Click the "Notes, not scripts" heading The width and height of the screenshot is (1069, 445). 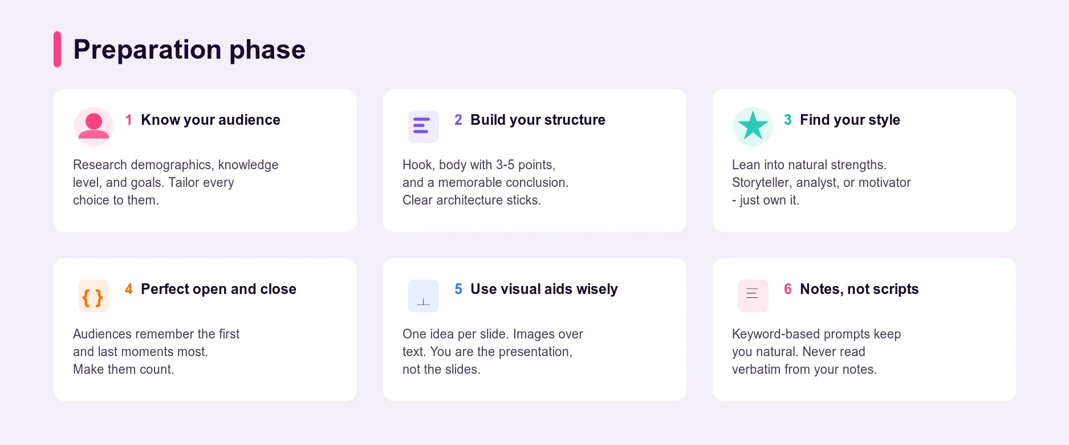click(x=859, y=289)
